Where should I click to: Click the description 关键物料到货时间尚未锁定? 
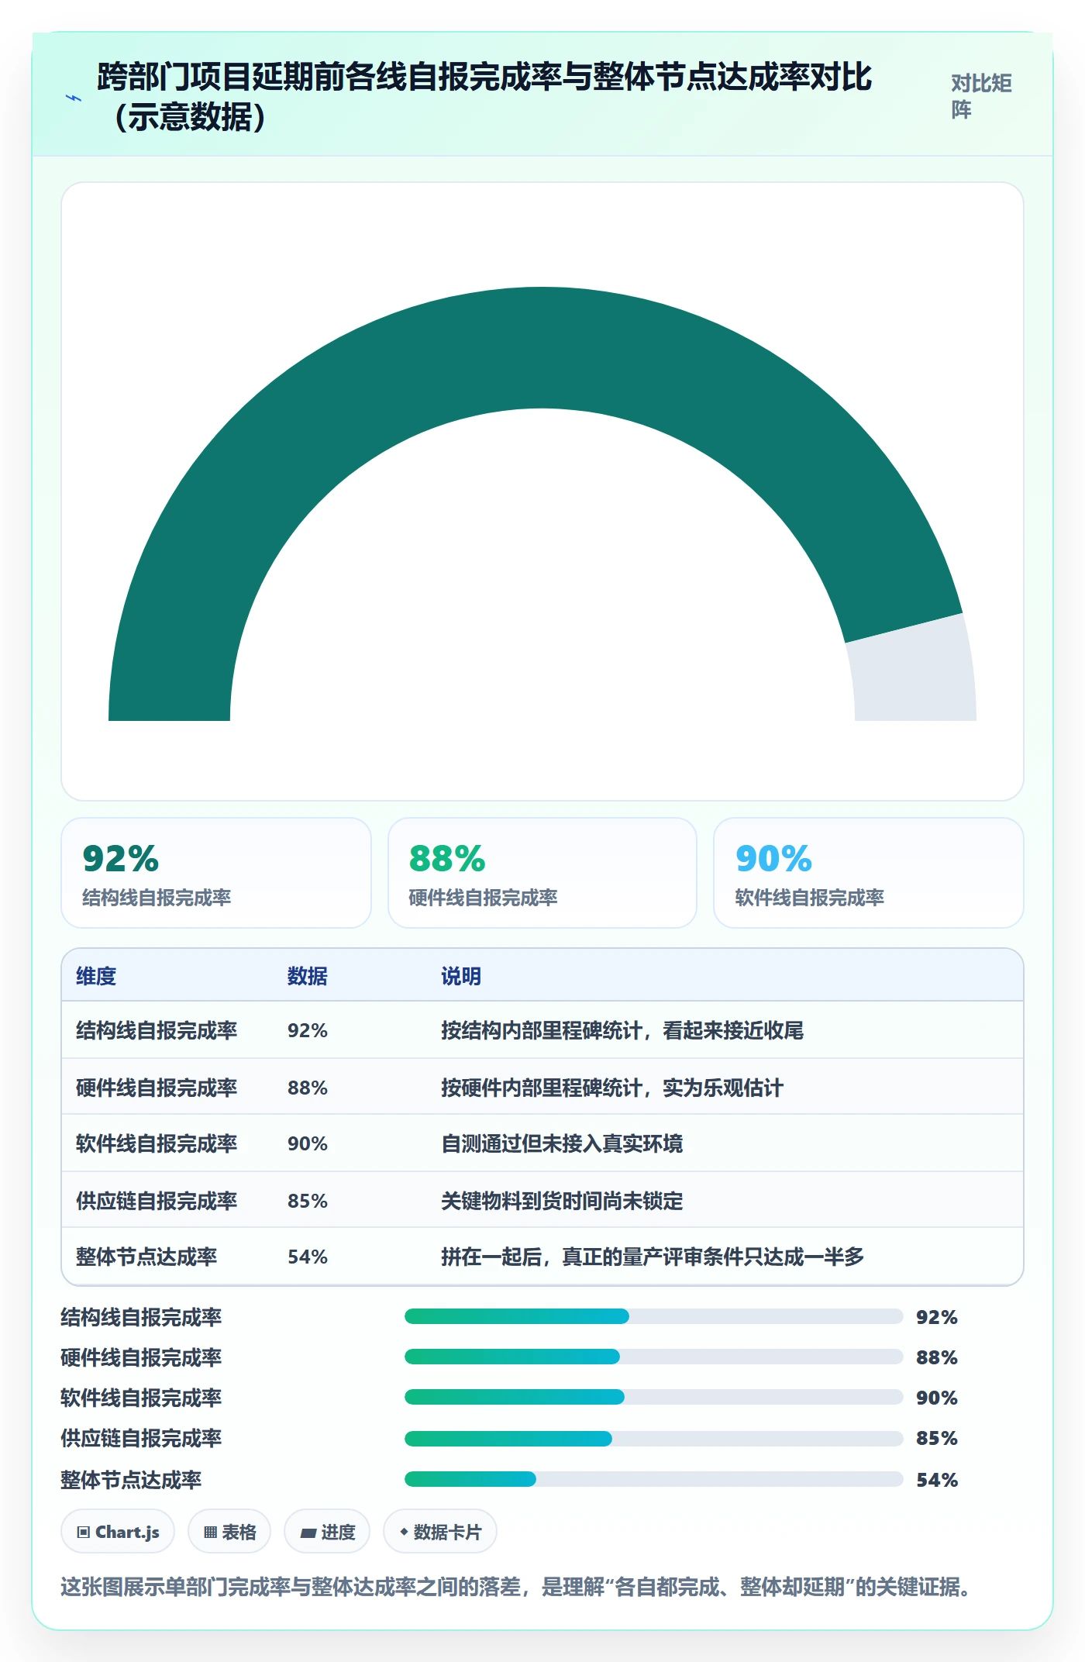[562, 1201]
